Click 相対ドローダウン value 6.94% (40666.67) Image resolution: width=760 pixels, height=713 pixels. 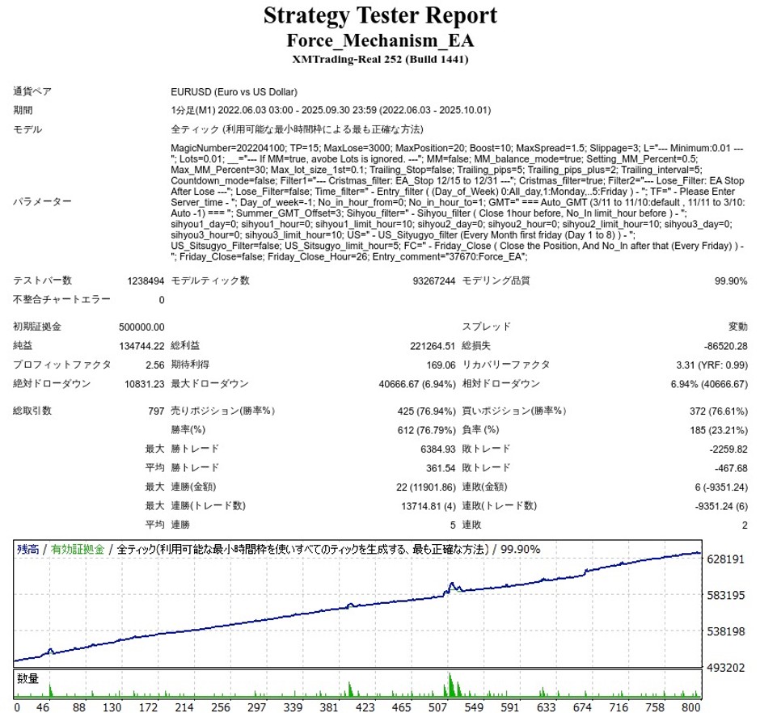pos(708,384)
